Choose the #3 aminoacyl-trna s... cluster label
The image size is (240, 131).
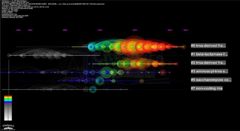(210, 71)
